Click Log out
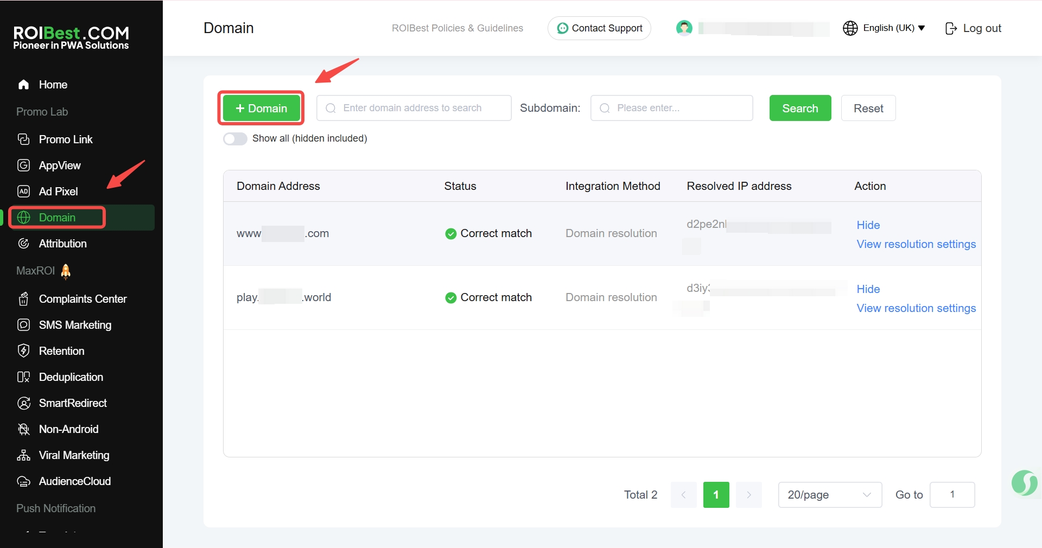Image resolution: width=1042 pixels, height=548 pixels. [x=973, y=28]
